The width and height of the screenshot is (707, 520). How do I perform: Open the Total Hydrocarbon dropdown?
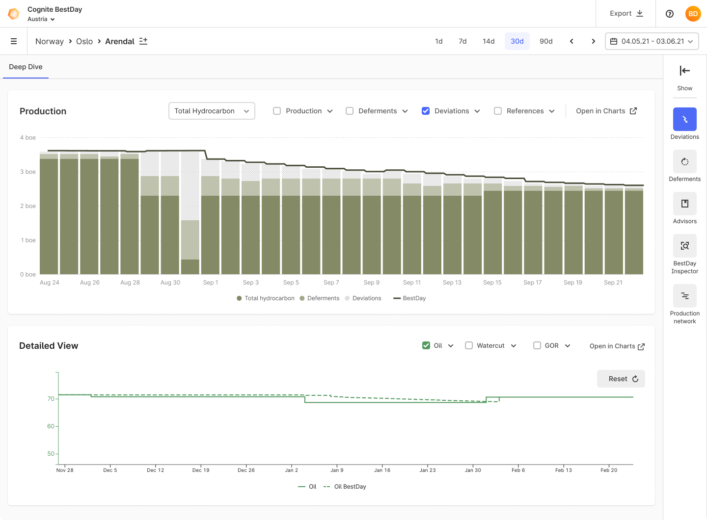[212, 111]
